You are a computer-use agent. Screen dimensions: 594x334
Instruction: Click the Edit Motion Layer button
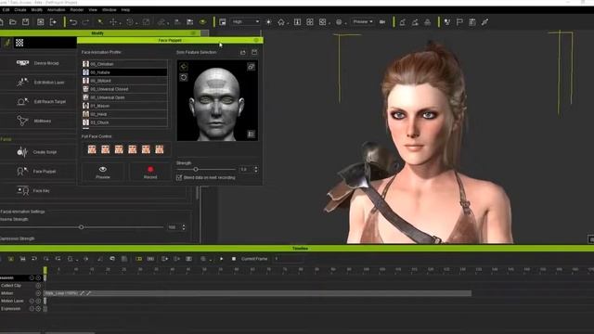pos(38,83)
